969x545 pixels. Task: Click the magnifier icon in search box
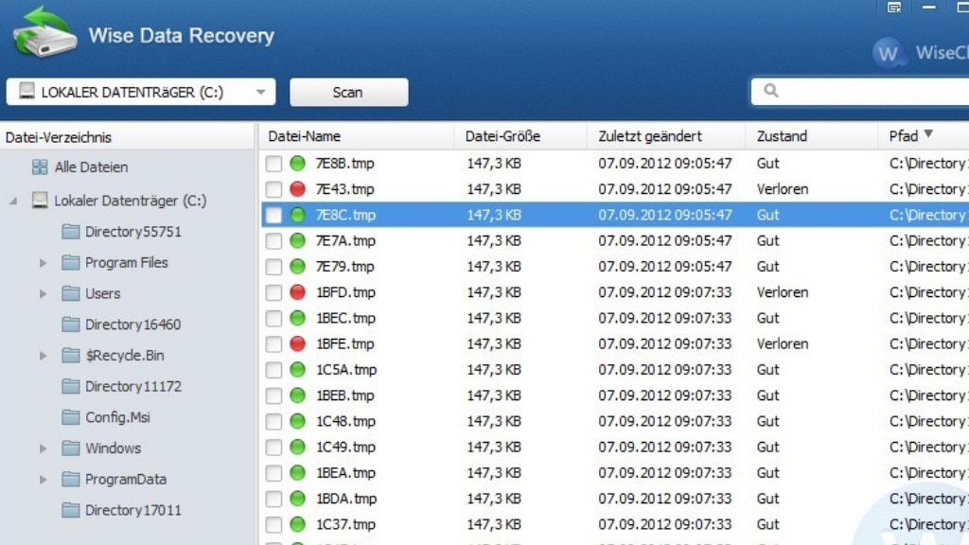pos(770,91)
